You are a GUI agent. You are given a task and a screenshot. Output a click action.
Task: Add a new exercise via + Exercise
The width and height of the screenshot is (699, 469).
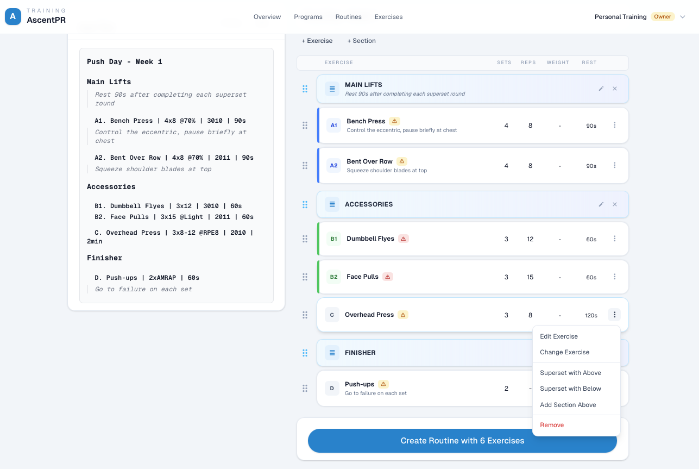pos(317,40)
